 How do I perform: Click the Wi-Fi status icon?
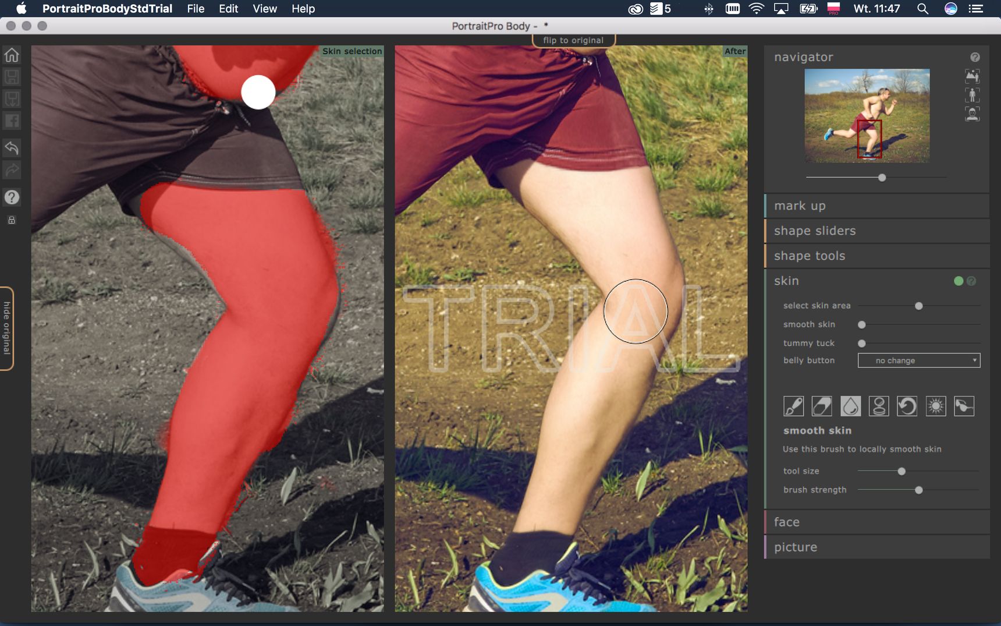756,9
